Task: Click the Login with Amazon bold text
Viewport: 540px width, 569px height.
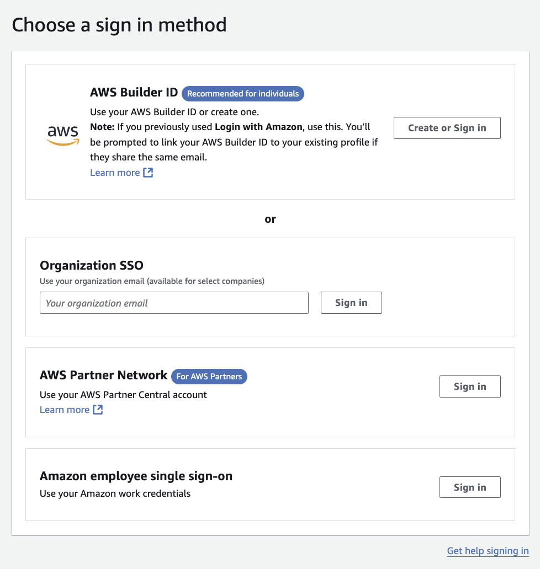Action: tap(258, 127)
